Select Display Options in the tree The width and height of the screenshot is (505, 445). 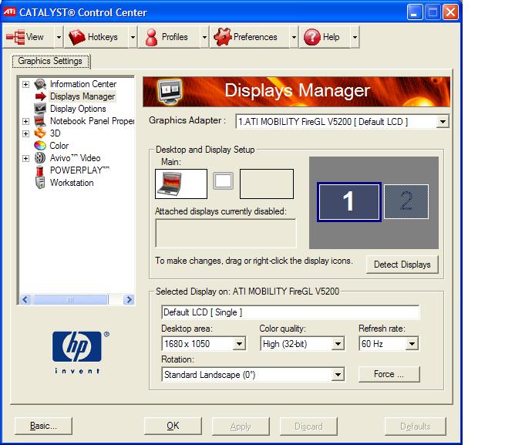pyautogui.click(x=78, y=109)
